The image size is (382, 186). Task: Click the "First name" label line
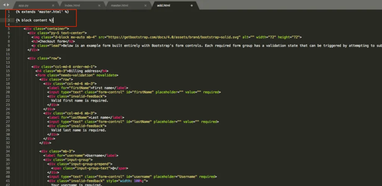[x=88, y=88]
